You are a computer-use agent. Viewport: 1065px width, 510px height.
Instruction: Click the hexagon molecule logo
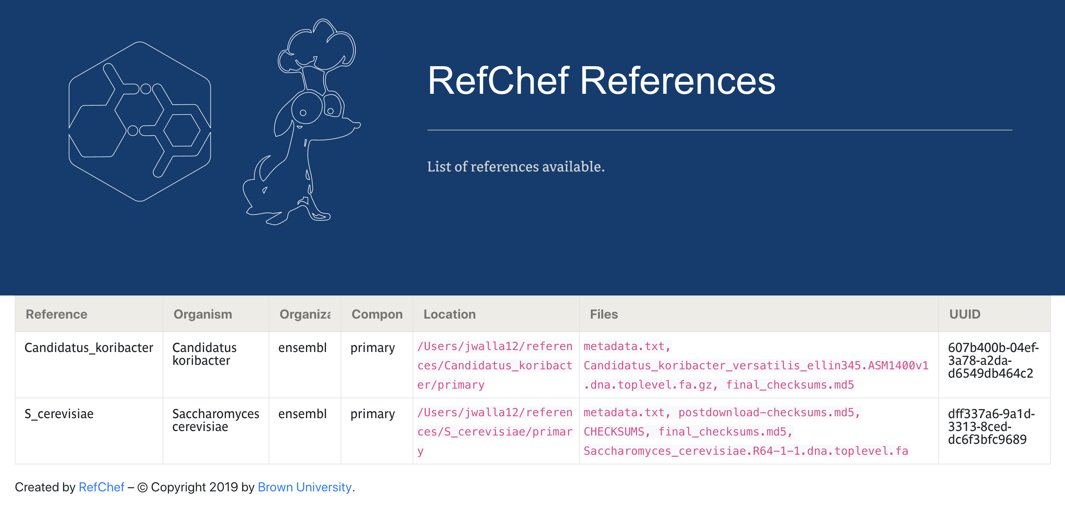140,121
